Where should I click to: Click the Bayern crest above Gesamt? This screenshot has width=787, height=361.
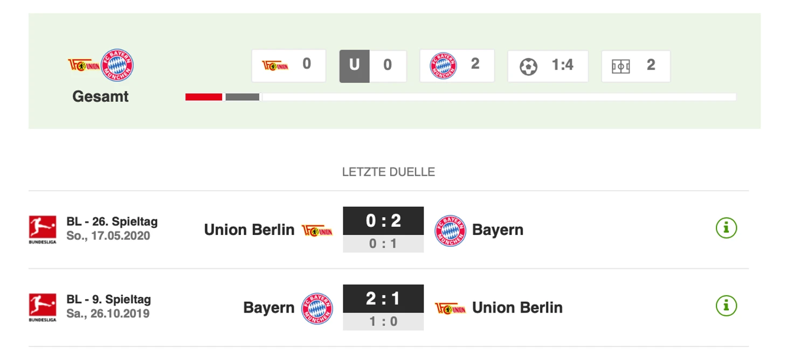(x=118, y=66)
